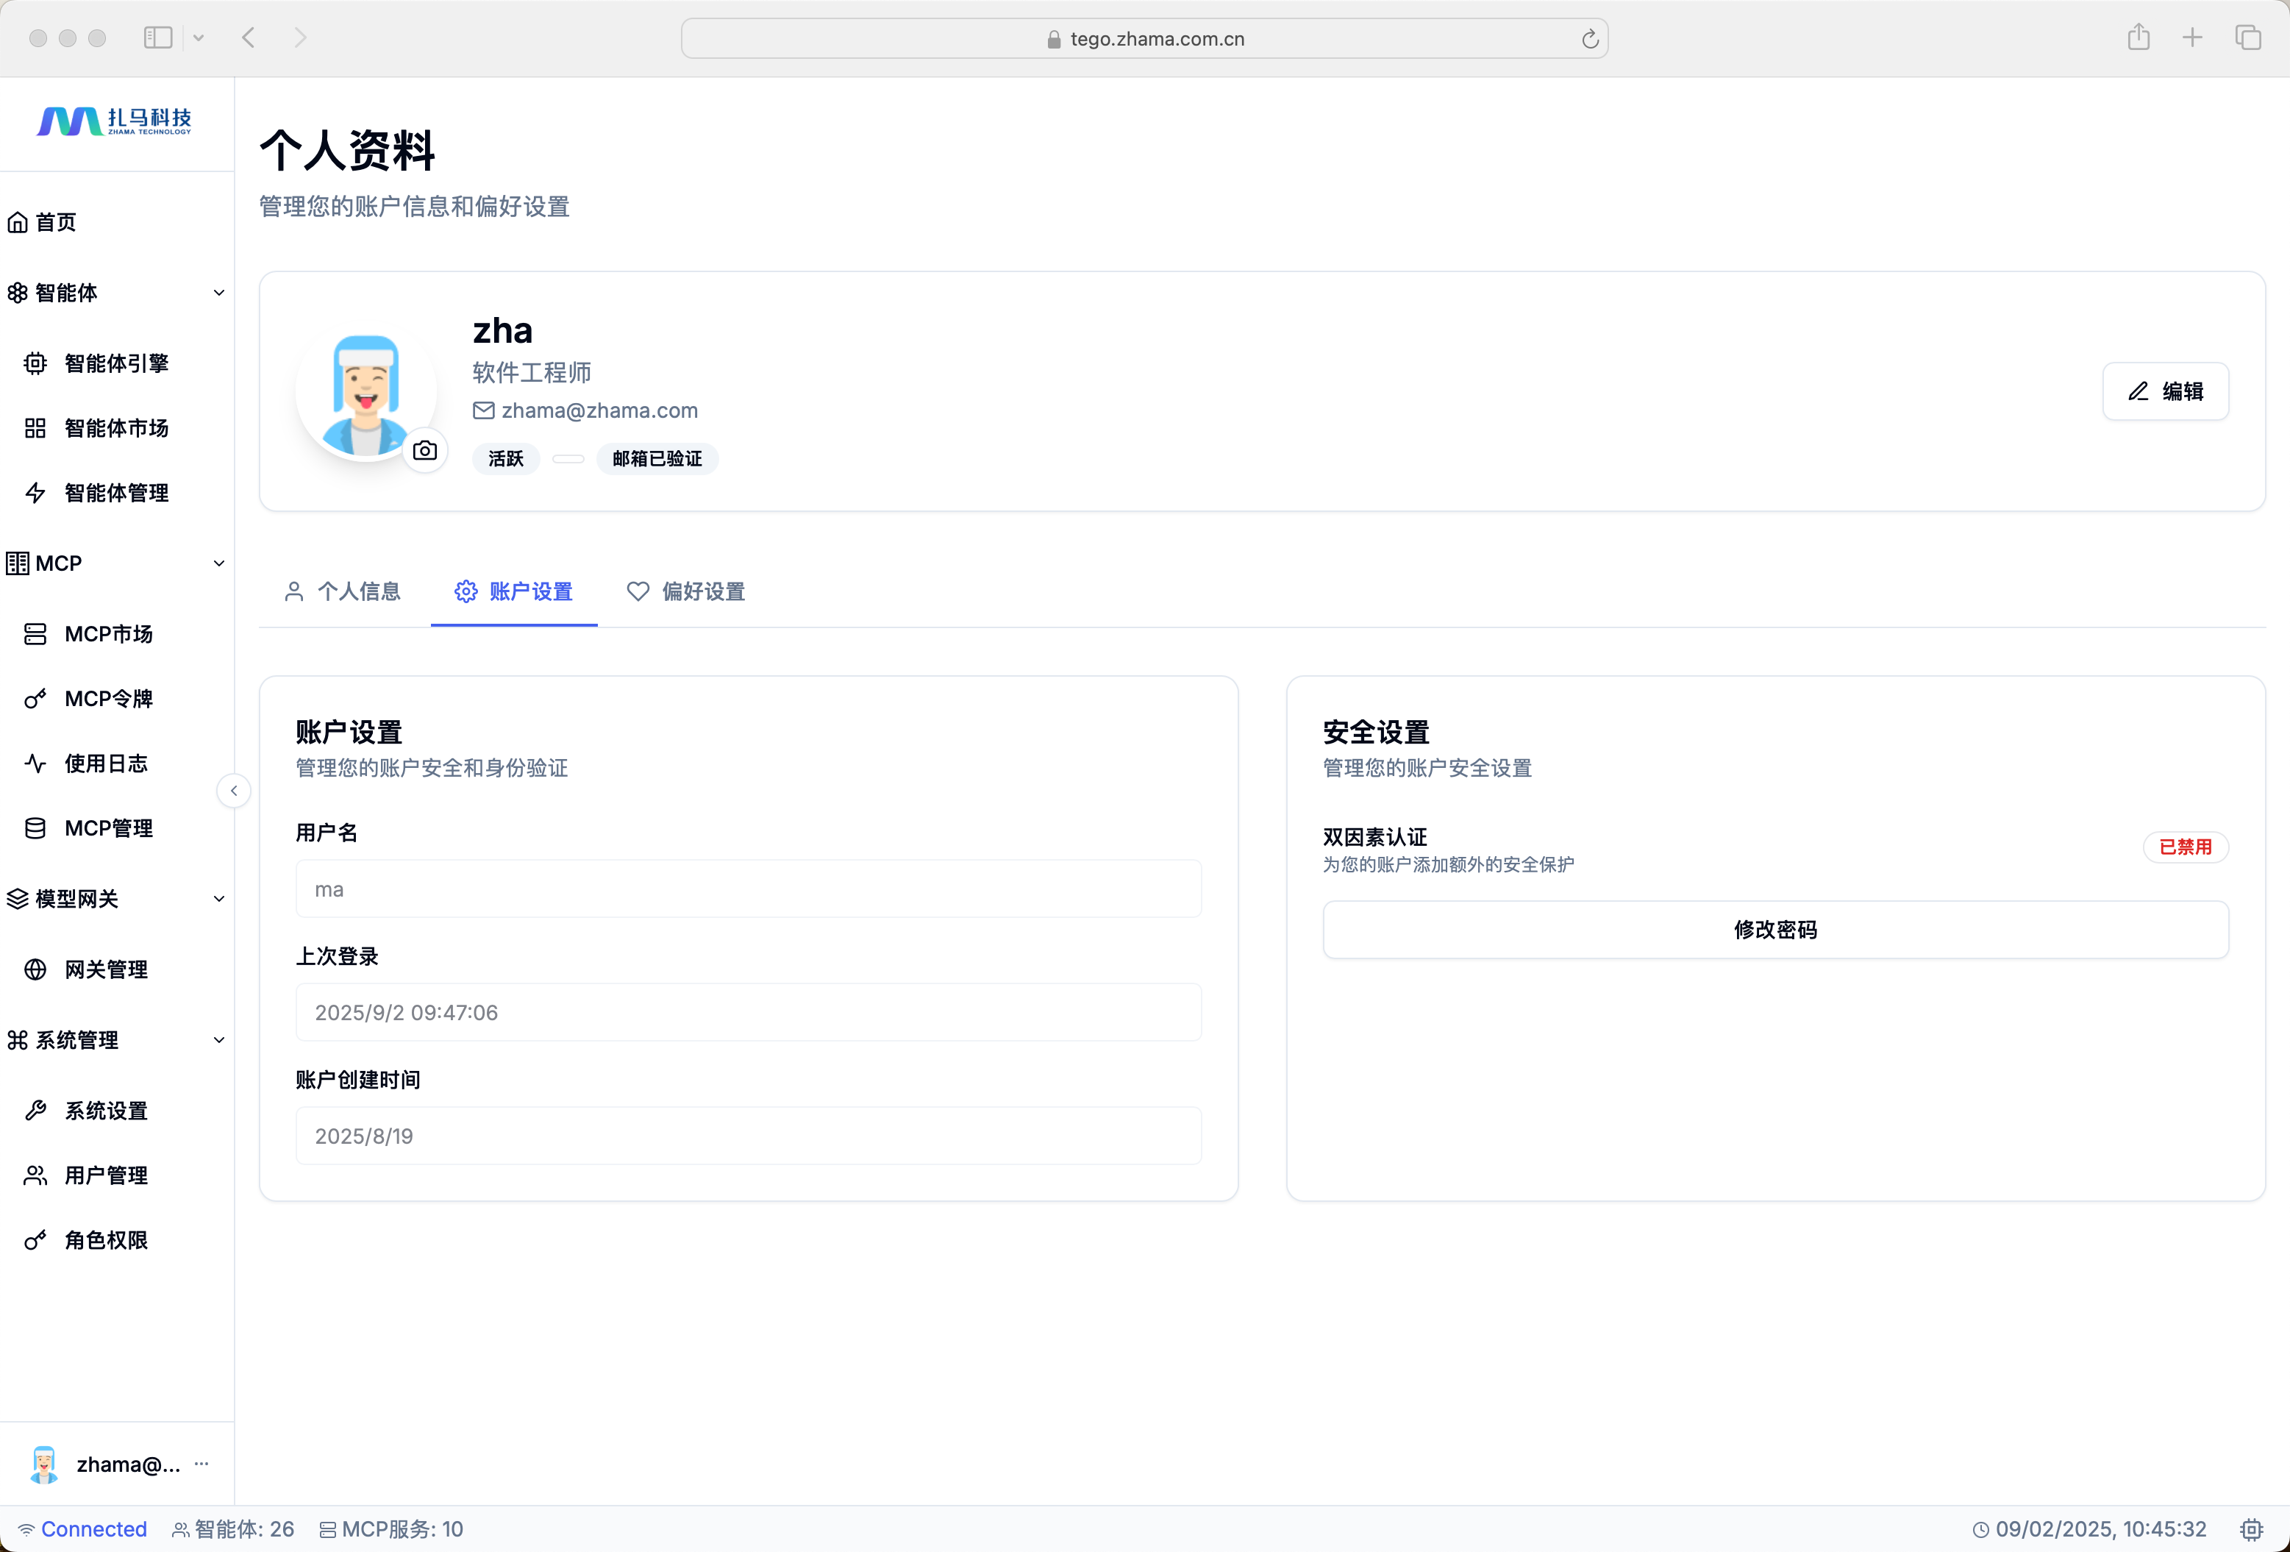Open 网关管理 globe icon item
The image size is (2290, 1552).
pos(105,969)
